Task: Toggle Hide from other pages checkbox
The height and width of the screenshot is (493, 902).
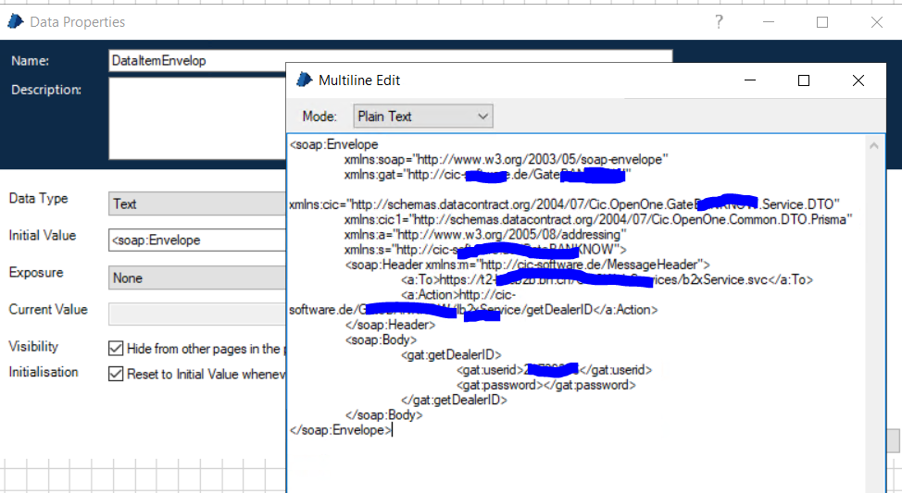Action: (x=116, y=349)
